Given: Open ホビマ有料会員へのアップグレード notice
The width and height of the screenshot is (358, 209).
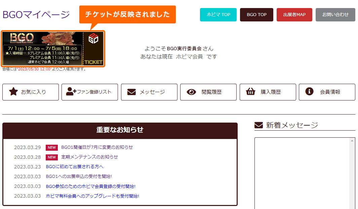Looking at the screenshot, I should [x=92, y=196].
